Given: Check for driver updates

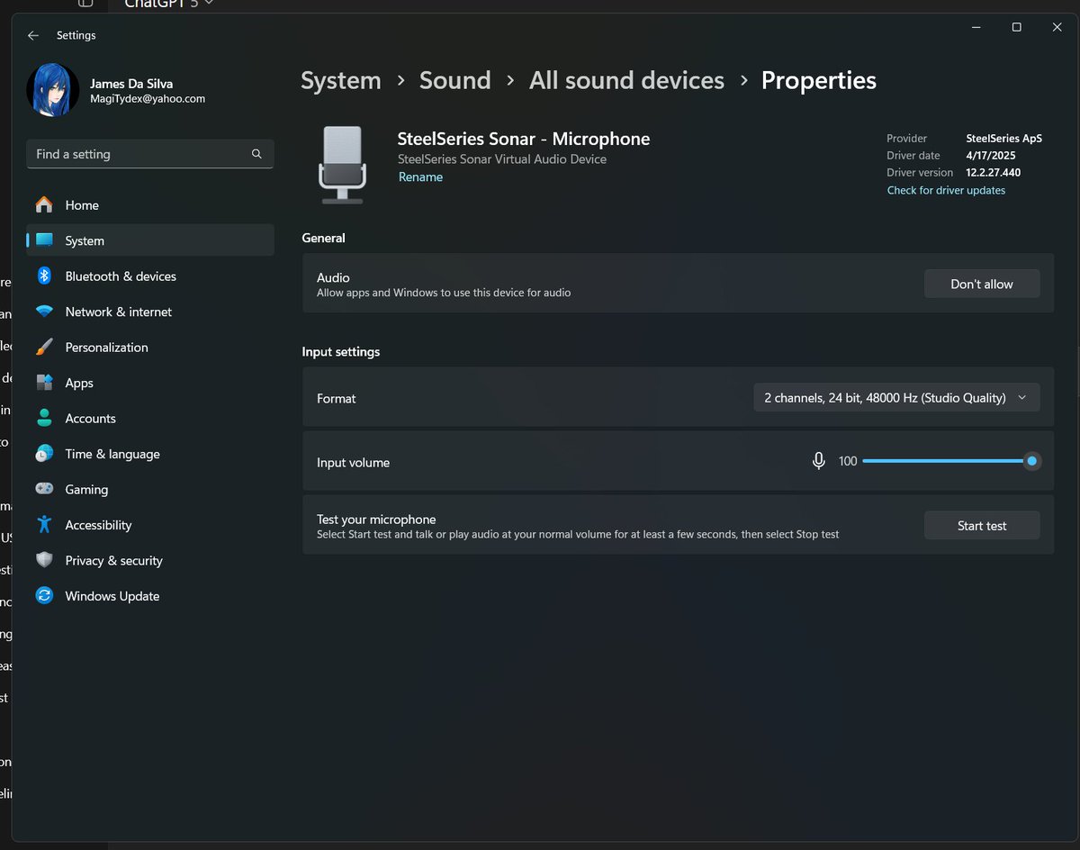Looking at the screenshot, I should [946, 190].
